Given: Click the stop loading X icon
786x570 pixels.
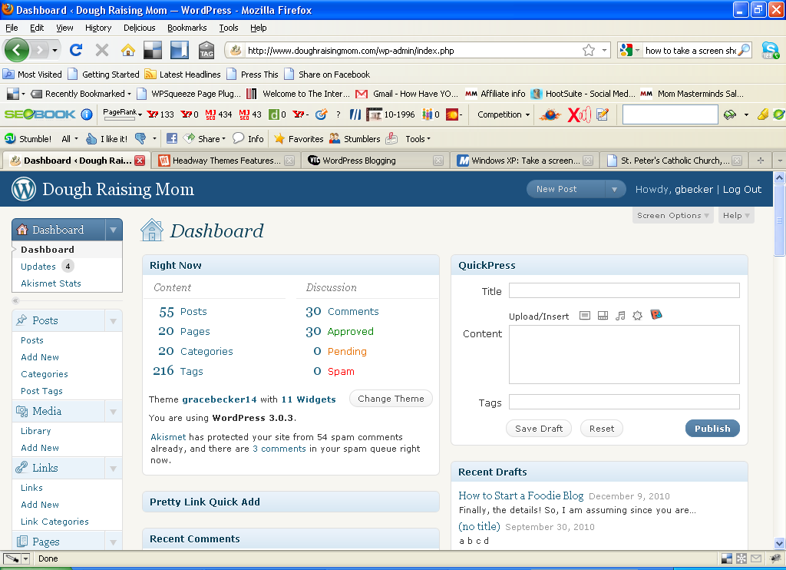Looking at the screenshot, I should click(102, 50).
